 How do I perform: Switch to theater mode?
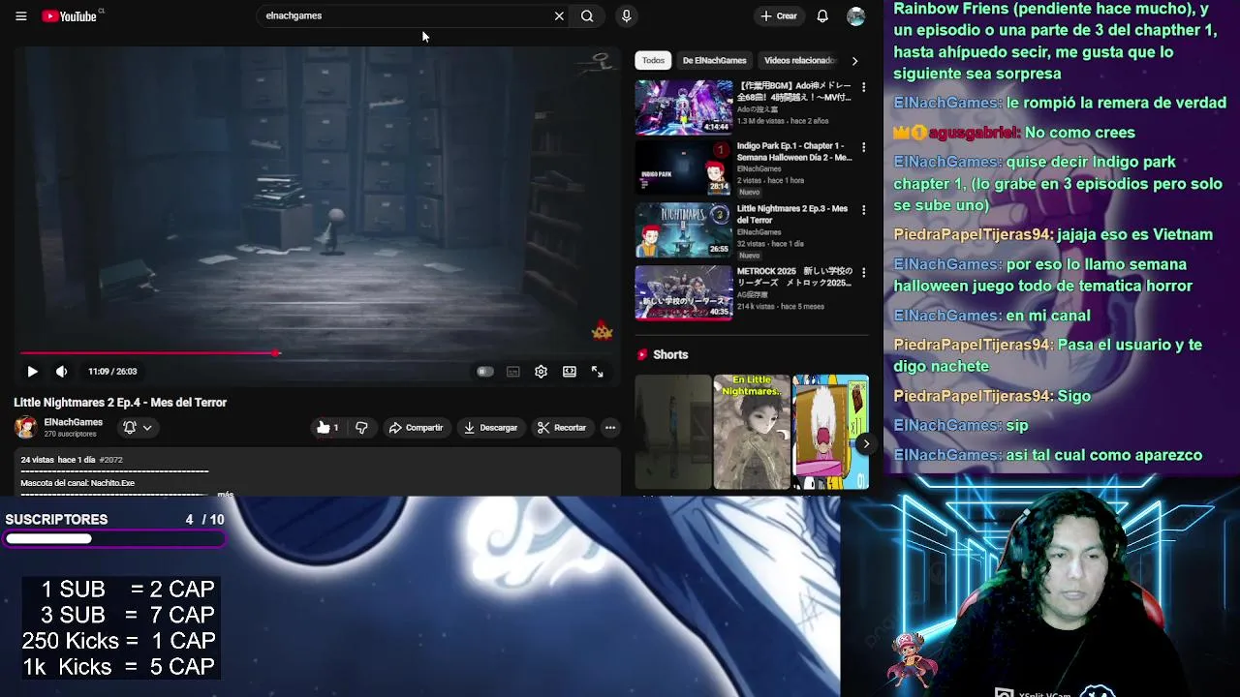click(x=570, y=372)
